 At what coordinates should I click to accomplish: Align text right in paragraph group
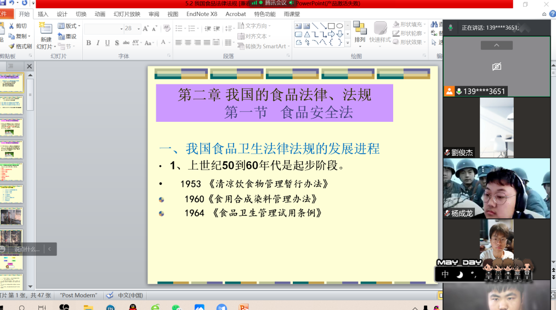click(x=197, y=43)
